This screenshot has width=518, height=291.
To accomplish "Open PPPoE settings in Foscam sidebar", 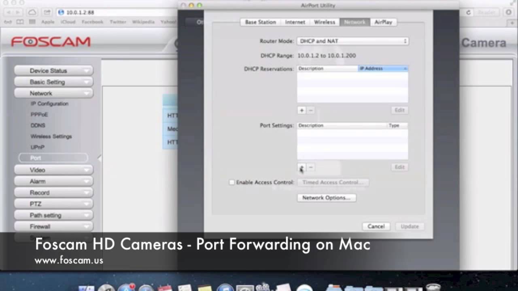I will (39, 115).
